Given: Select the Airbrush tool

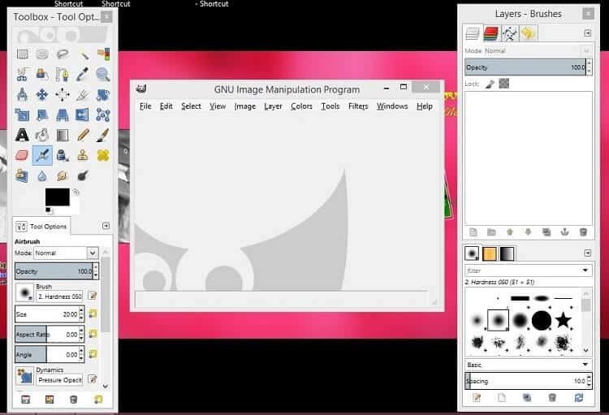Looking at the screenshot, I should pyautogui.click(x=42, y=155).
